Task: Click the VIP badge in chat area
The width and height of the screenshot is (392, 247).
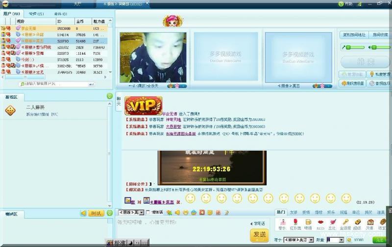Action: [143, 105]
